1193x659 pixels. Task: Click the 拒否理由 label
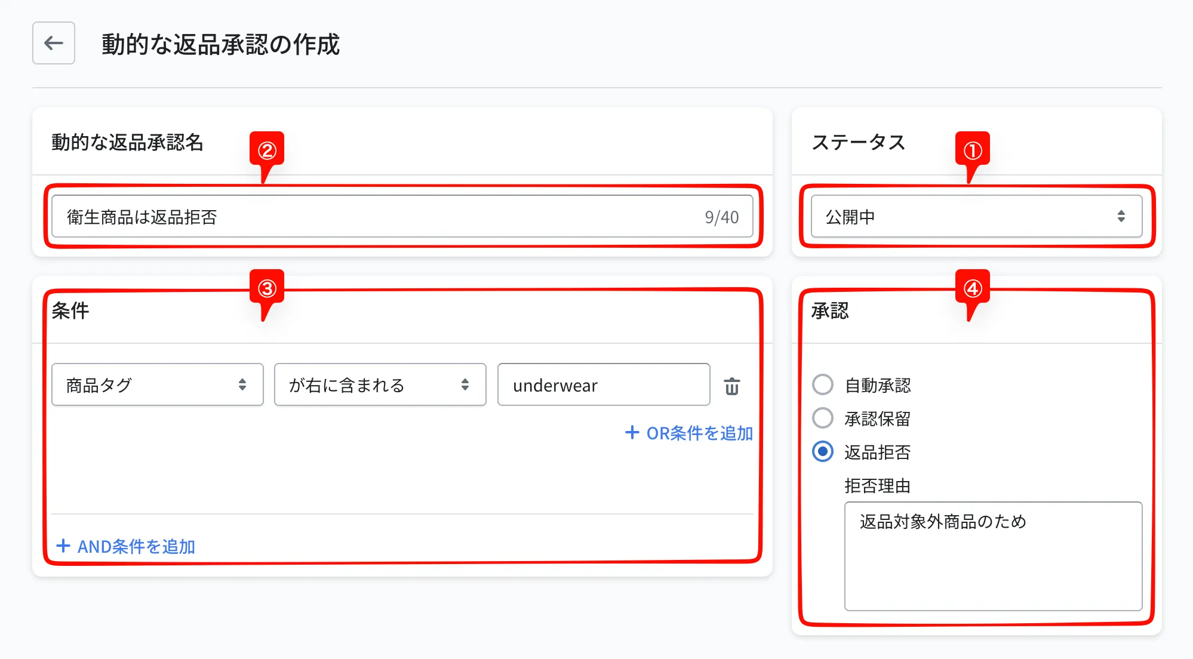(x=877, y=486)
